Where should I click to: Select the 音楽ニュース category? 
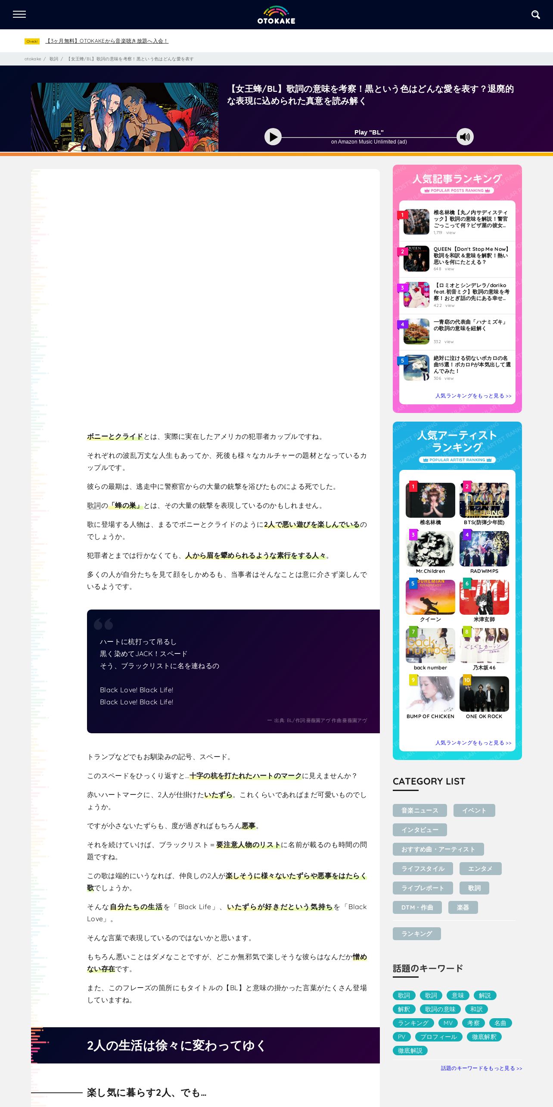[x=419, y=810]
